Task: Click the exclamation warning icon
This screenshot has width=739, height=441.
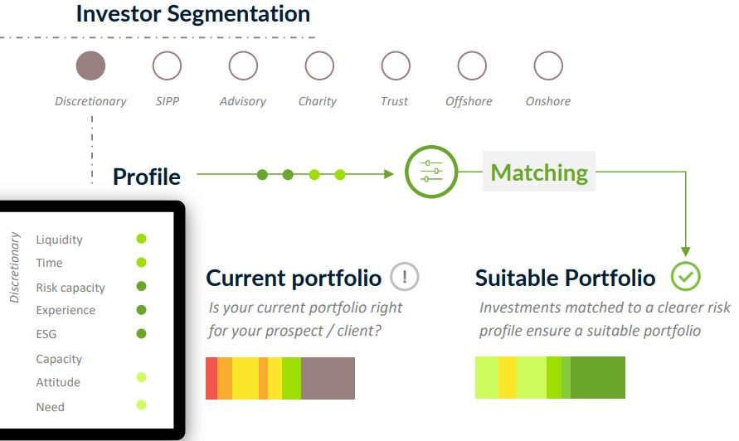Action: pyautogui.click(x=405, y=276)
